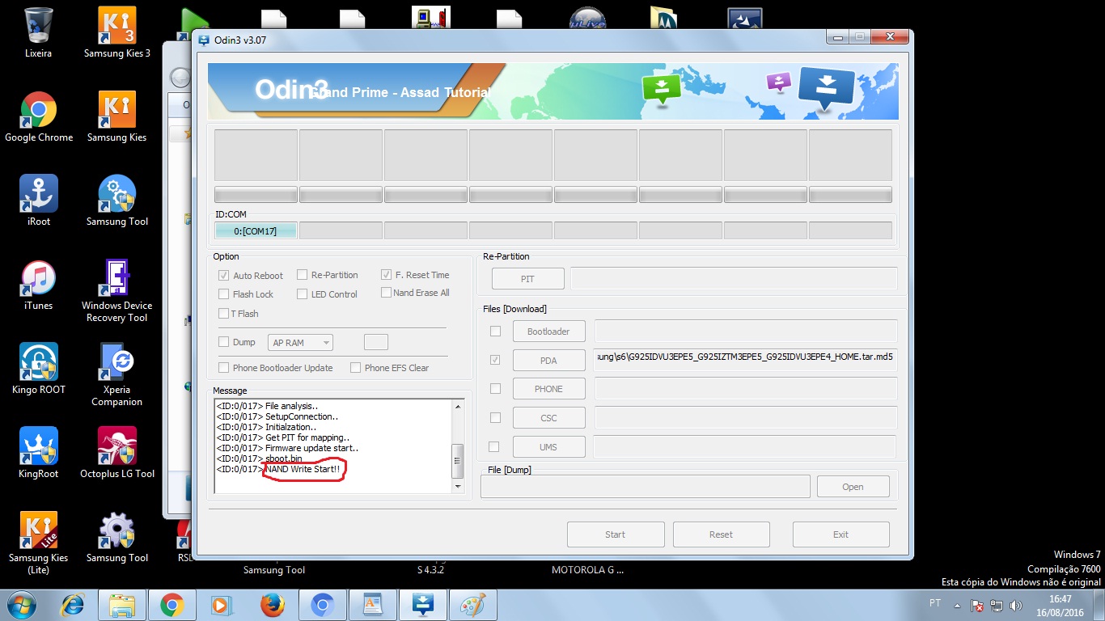1105x621 pixels.
Task: Check the Nand Erase All option
Action: [386, 293]
